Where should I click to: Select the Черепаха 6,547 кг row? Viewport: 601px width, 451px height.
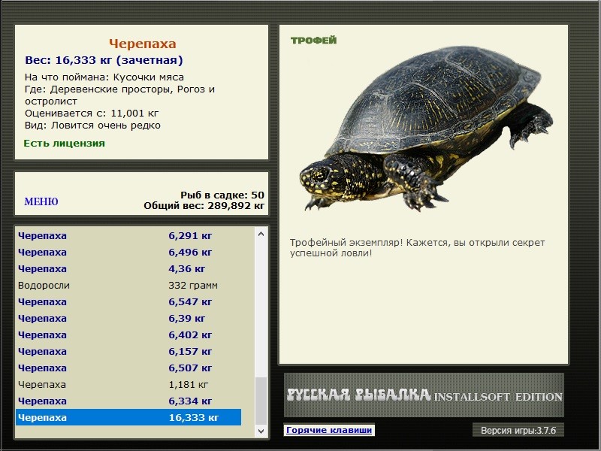128,301
